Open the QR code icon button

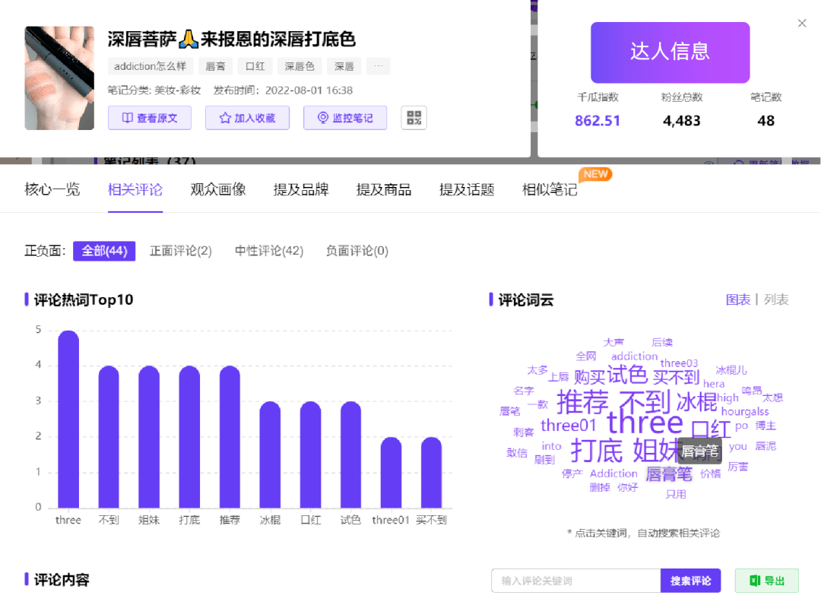[x=414, y=118]
